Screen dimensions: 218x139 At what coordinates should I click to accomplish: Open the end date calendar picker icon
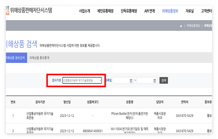tap(155, 80)
